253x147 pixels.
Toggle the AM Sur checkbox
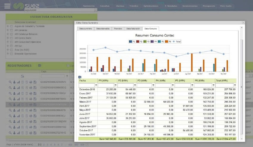[12, 46]
